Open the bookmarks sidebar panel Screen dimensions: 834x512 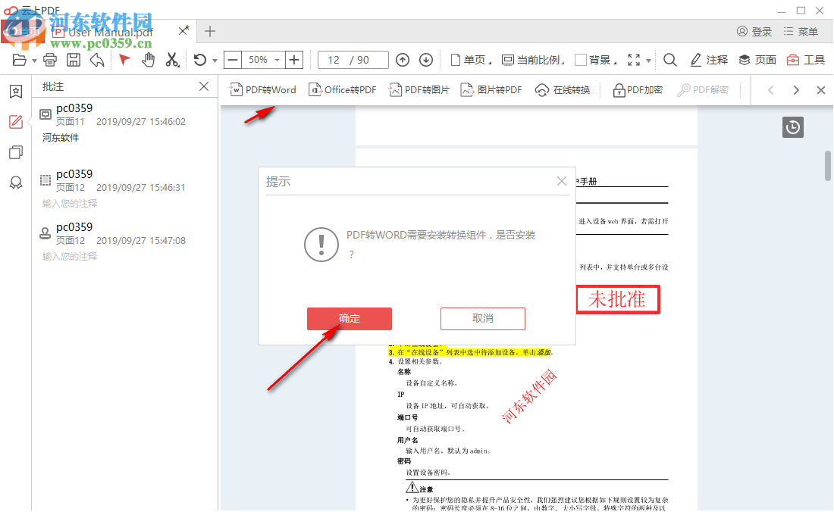tap(15, 91)
